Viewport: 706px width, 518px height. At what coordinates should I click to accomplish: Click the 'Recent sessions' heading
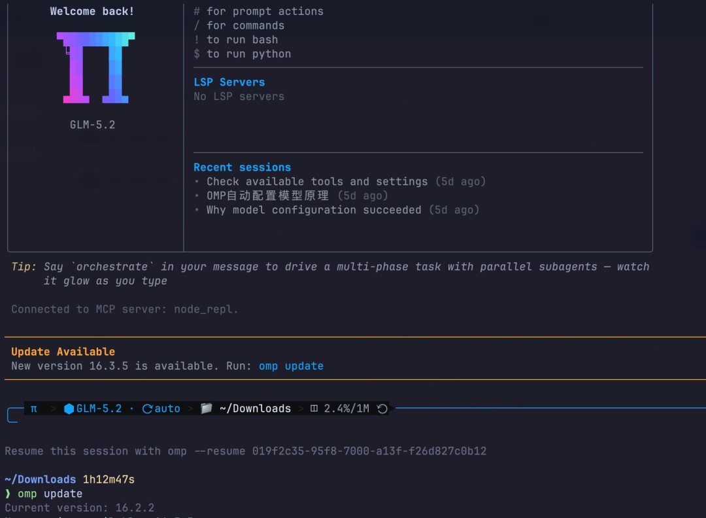pyautogui.click(x=243, y=167)
